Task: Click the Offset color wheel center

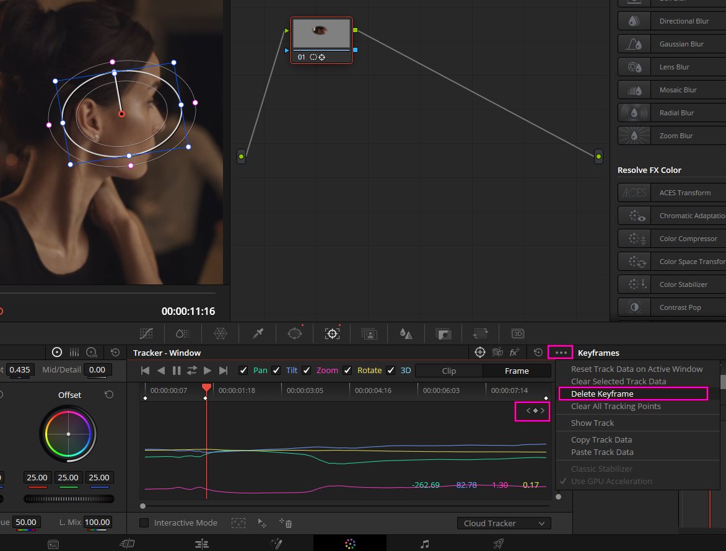Action: point(69,434)
